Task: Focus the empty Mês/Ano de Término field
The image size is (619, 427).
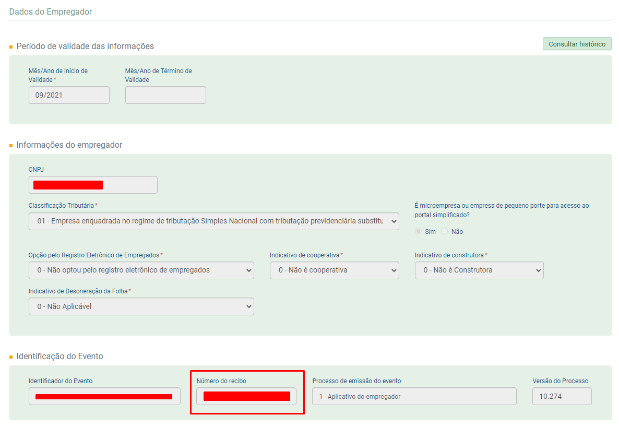Action: tap(165, 95)
